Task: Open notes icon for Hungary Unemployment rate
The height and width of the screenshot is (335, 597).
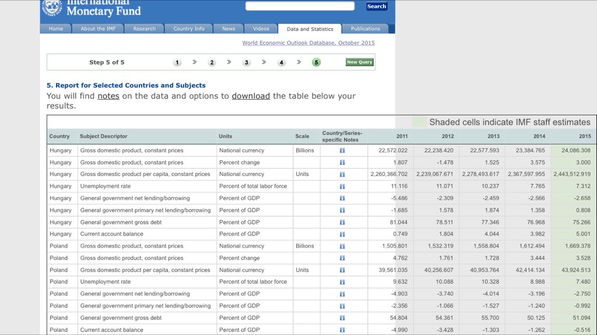Action: tap(342, 186)
